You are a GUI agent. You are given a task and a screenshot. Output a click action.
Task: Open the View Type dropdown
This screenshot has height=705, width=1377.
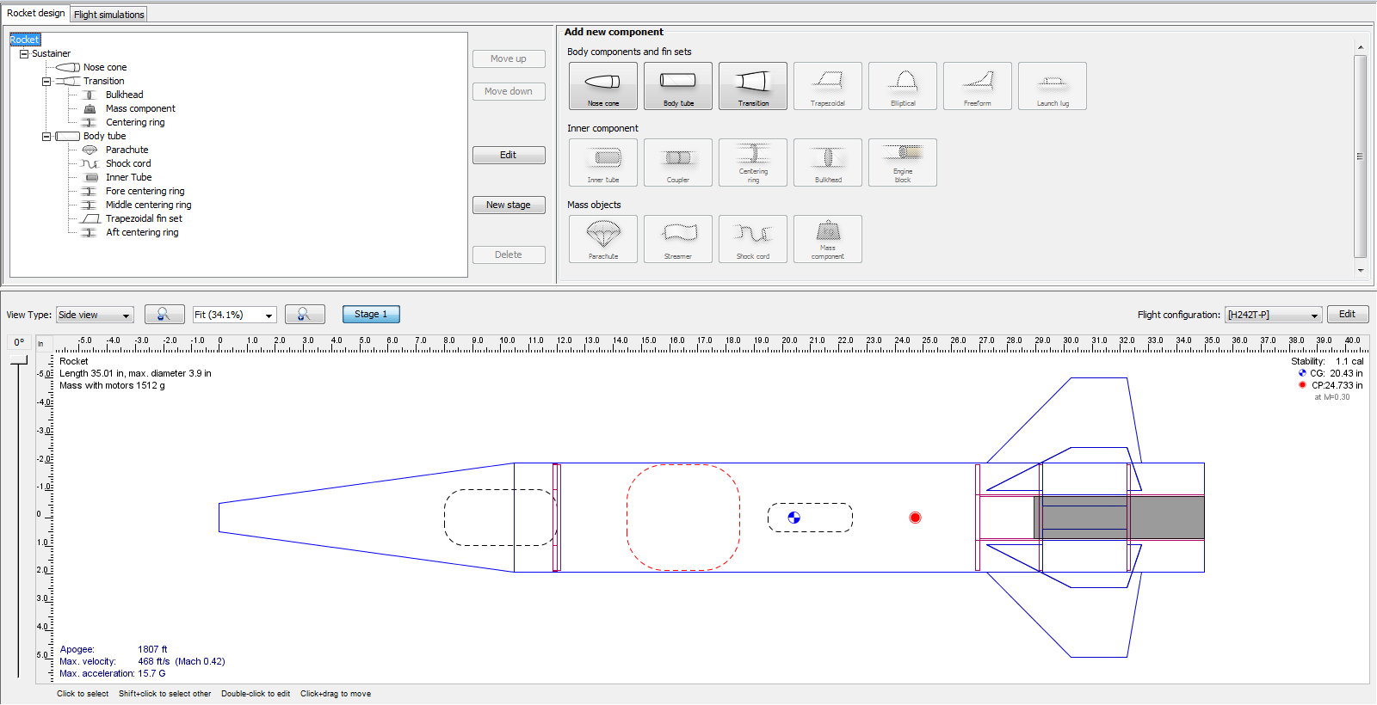click(x=95, y=315)
